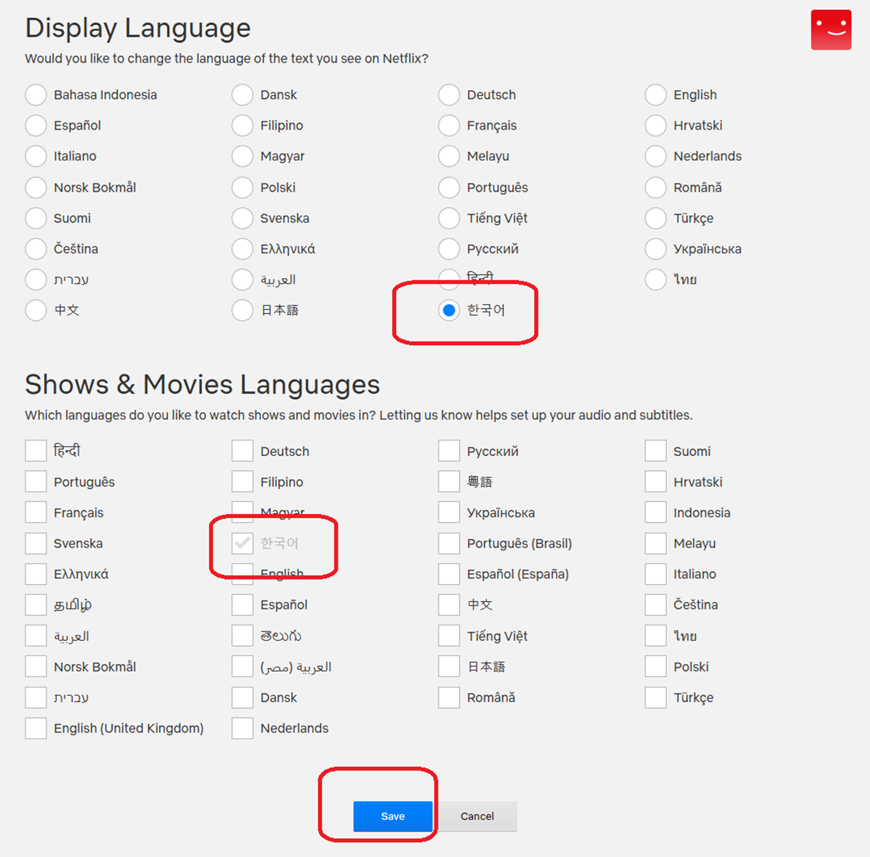870x857 pixels.
Task: Select English display language radio
Action: point(655,95)
